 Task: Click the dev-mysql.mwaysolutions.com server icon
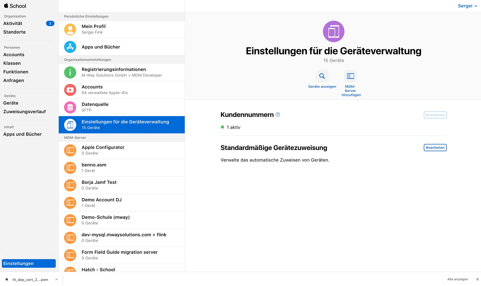pyautogui.click(x=70, y=238)
